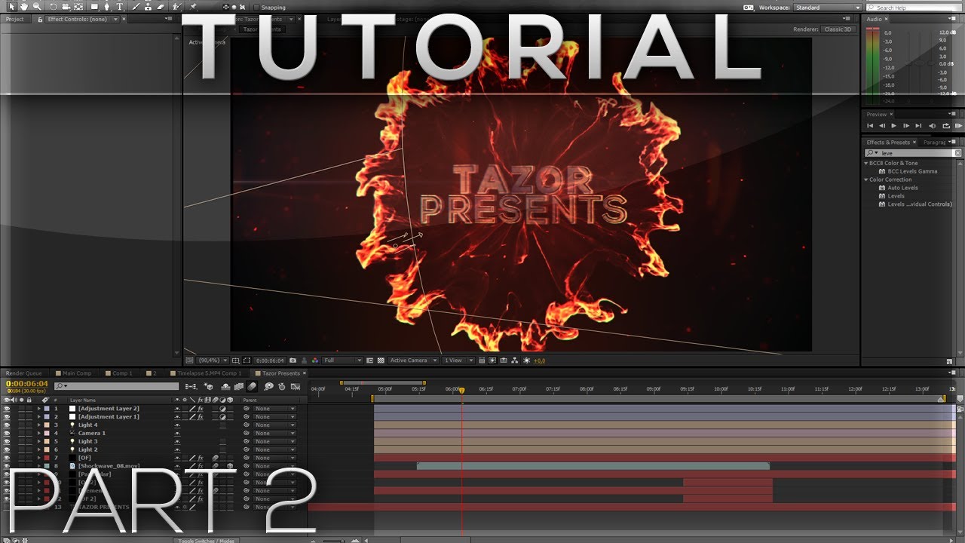The width and height of the screenshot is (965, 543).
Task: Select the Clone Stamp tool
Action: pyautogui.click(x=148, y=7)
